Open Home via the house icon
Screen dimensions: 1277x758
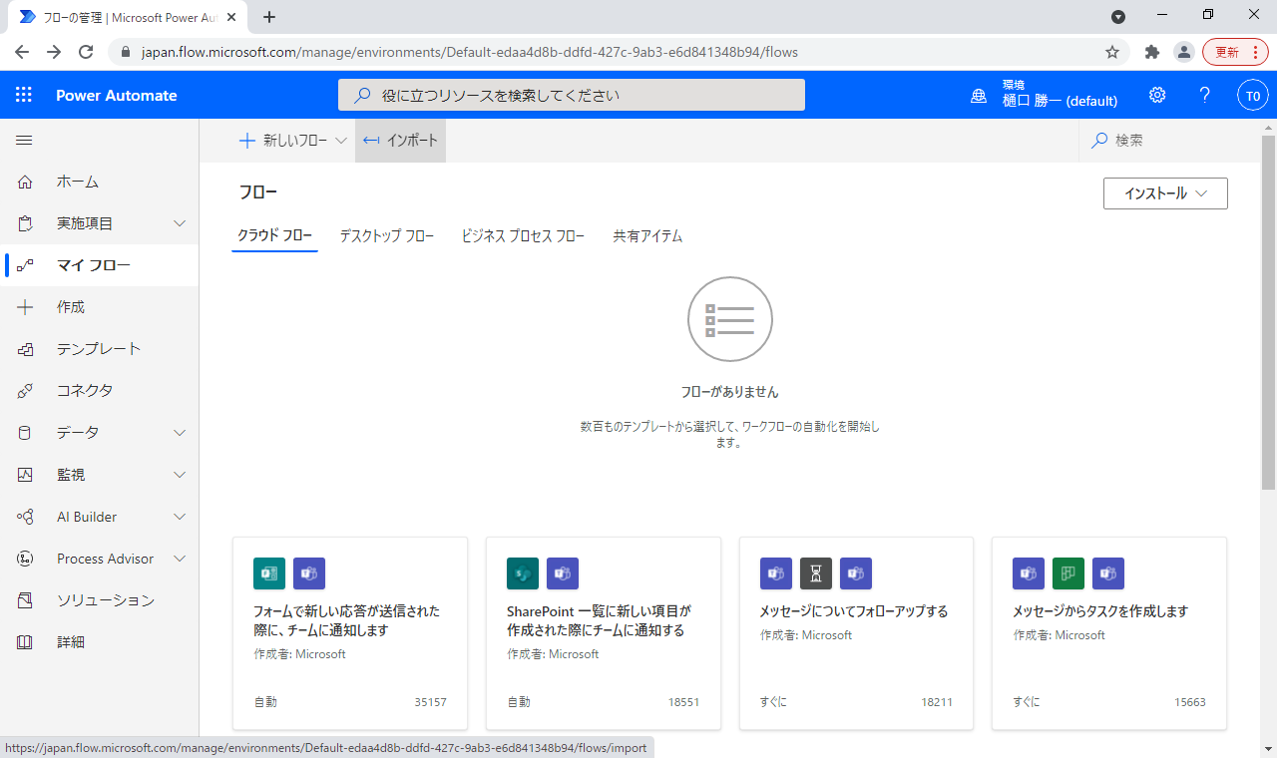point(25,182)
